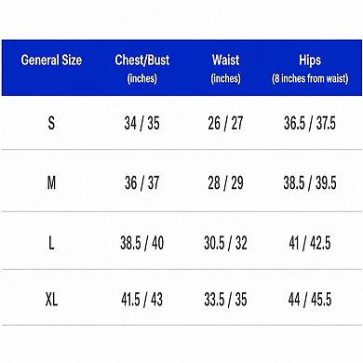Click hips value 38.5 / 39.5

coord(310,182)
